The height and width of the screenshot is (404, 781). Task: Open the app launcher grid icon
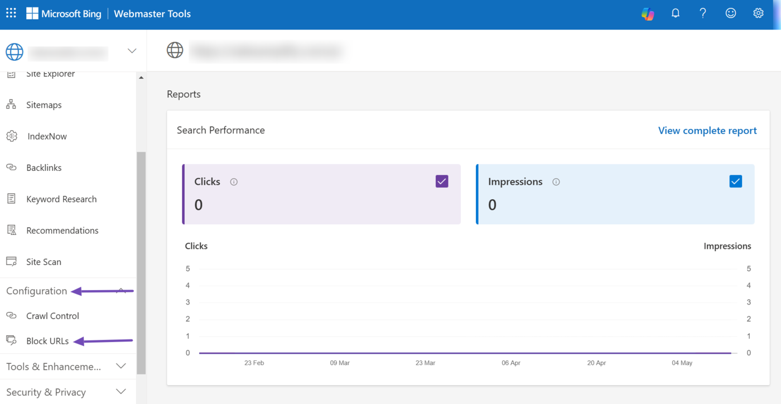click(11, 13)
